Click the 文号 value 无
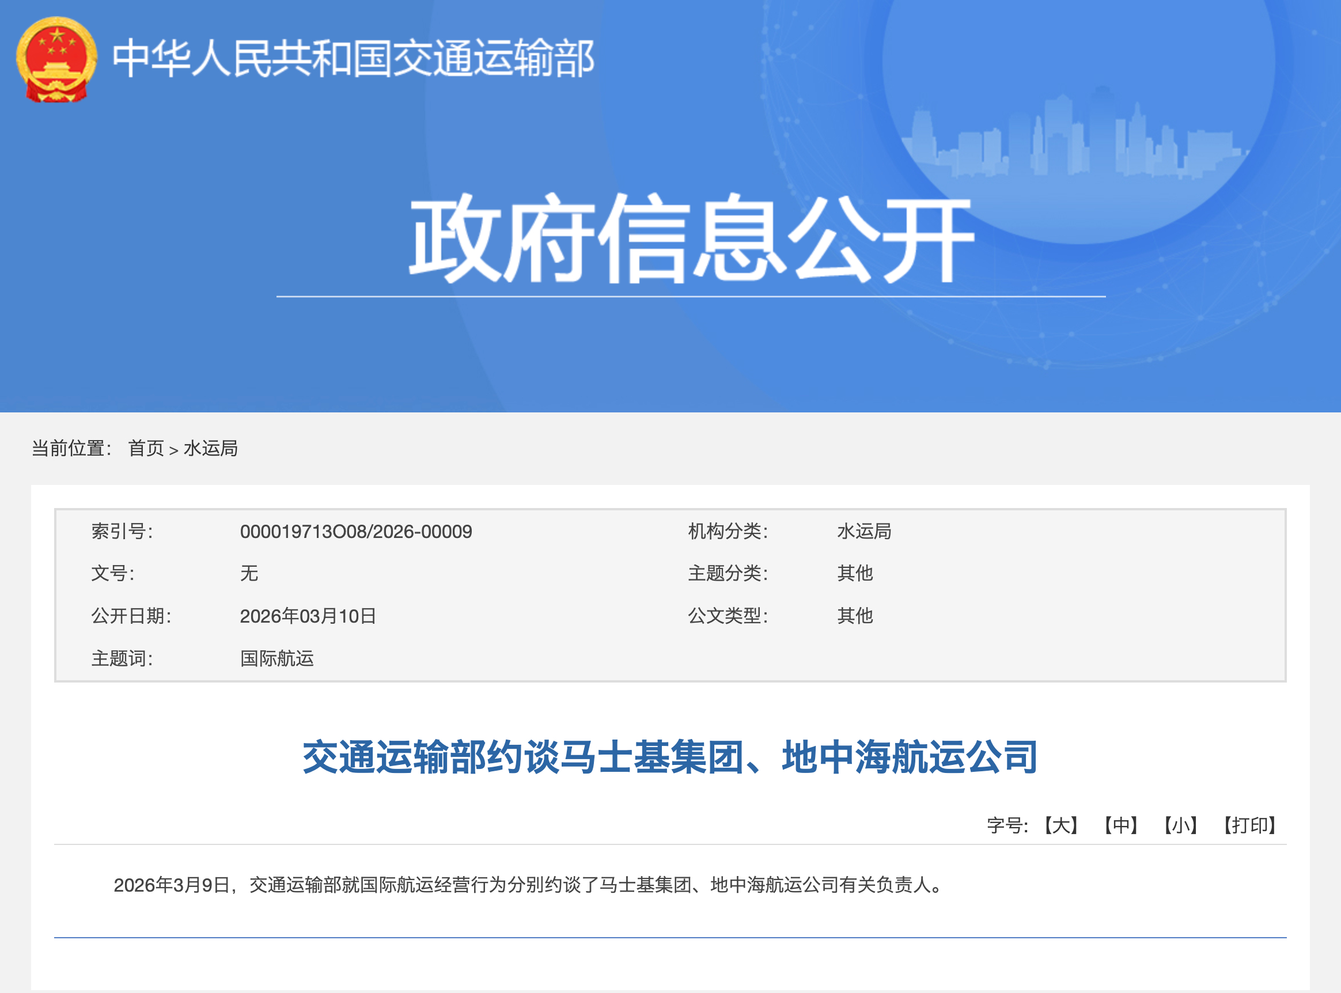Viewport: 1341px width, 993px height. pos(249,574)
